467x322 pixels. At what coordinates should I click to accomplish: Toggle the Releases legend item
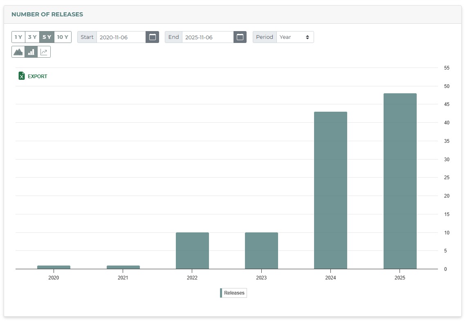click(x=234, y=293)
